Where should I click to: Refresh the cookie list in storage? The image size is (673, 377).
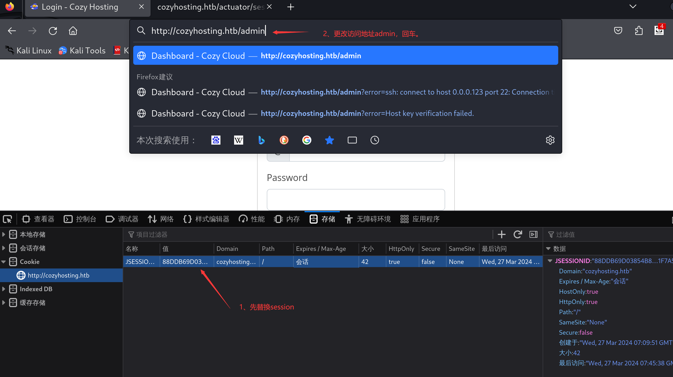click(x=518, y=234)
